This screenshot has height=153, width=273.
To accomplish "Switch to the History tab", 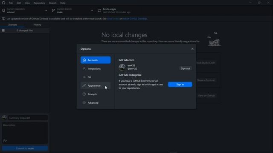I will pos(37,25).
